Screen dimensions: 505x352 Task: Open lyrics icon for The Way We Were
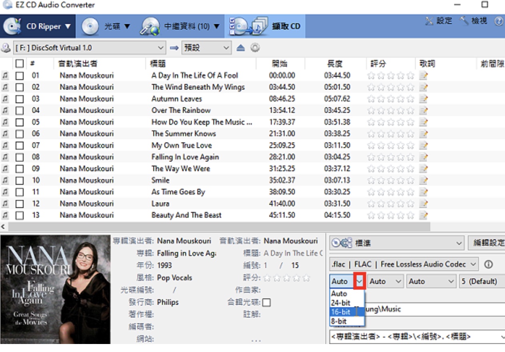423,168
